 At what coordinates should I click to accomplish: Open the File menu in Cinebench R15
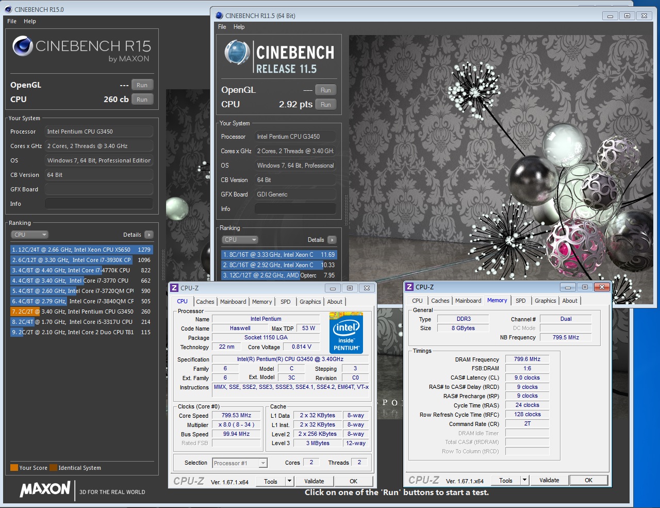click(12, 21)
